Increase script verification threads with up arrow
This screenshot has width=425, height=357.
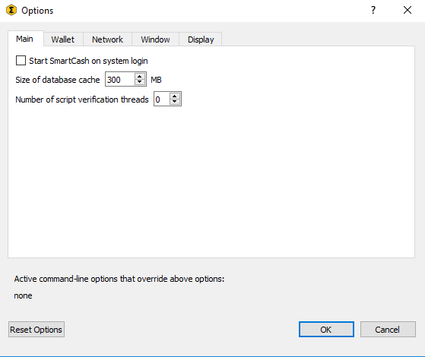pos(175,96)
